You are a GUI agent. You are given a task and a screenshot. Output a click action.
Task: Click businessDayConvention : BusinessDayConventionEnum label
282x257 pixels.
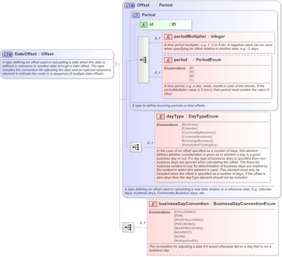coord(217,203)
